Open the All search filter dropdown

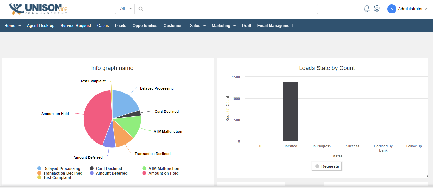125,9
